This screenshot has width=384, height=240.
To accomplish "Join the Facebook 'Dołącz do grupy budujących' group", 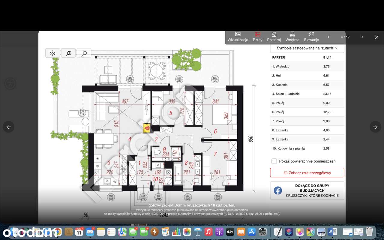I will pos(307,190).
